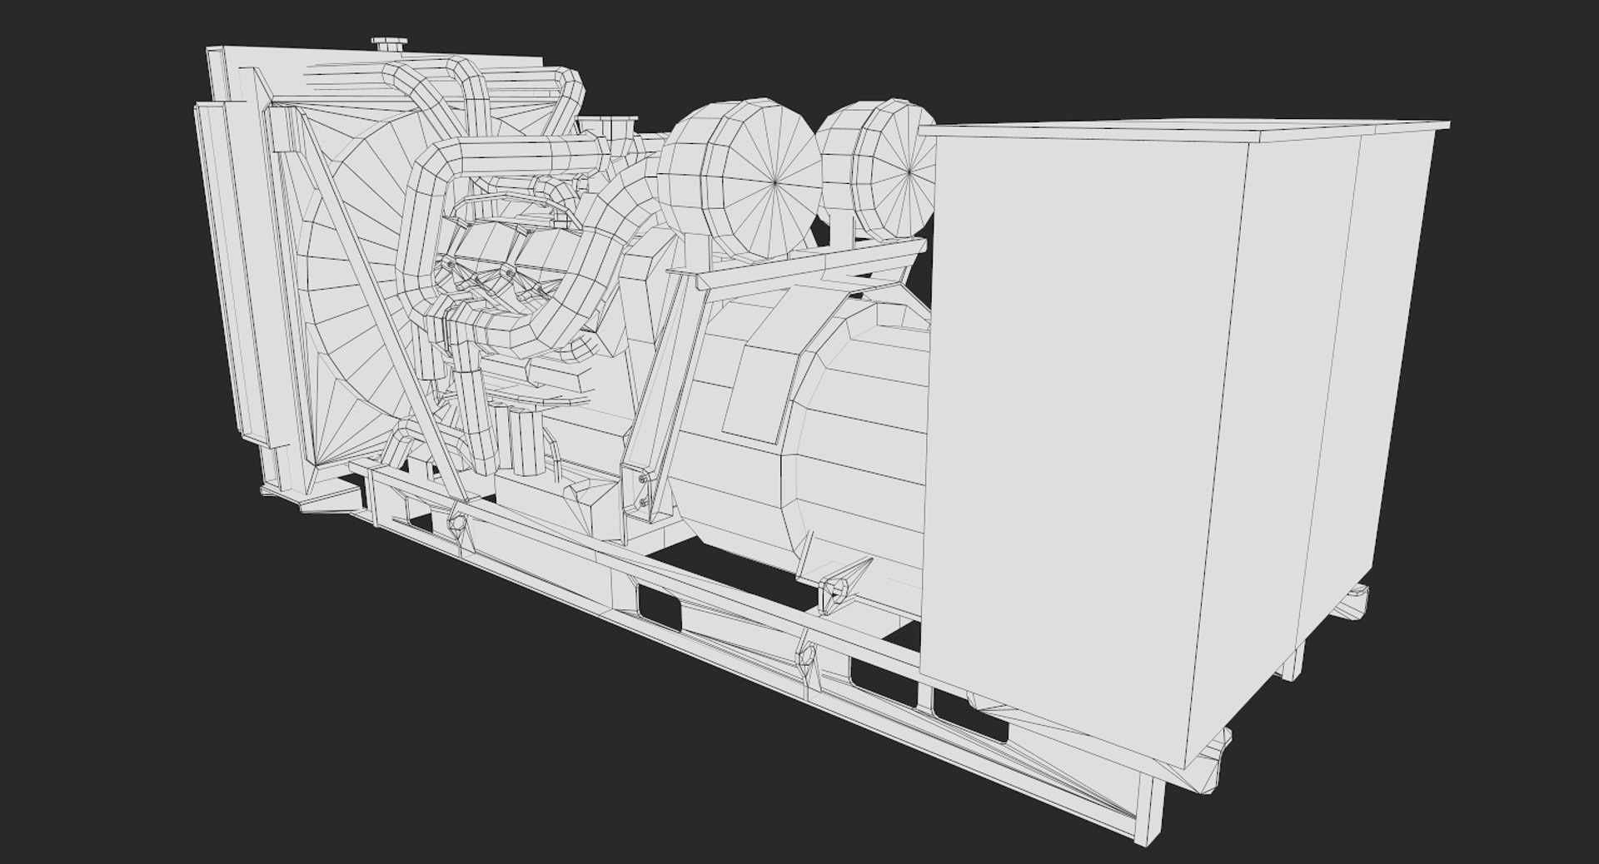Select the larger cylindrical air filter
The image size is (1599, 864).
tap(739, 179)
